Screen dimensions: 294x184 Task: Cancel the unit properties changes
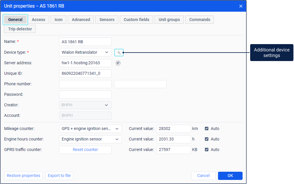pos(203,176)
